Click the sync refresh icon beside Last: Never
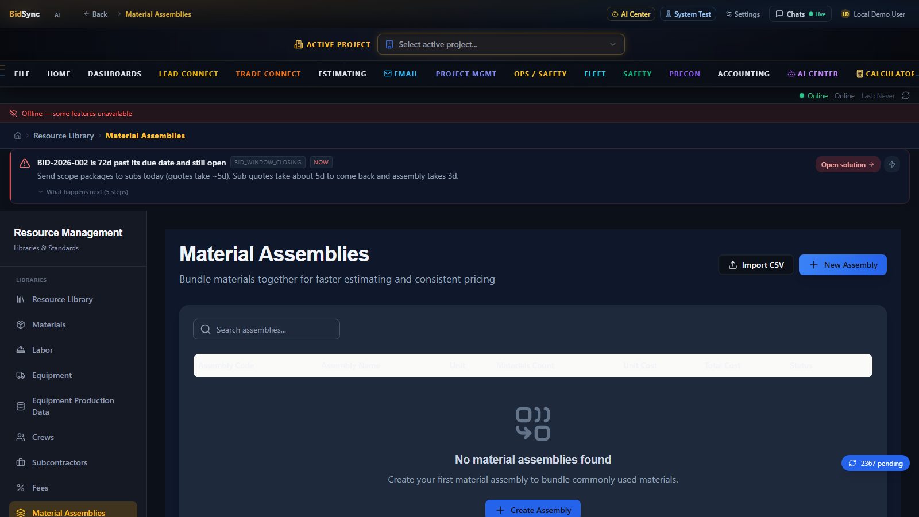919x517 pixels. pyautogui.click(x=906, y=95)
